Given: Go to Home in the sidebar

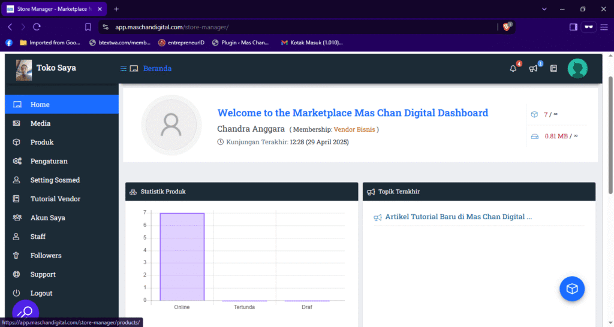Looking at the screenshot, I should coord(62,104).
